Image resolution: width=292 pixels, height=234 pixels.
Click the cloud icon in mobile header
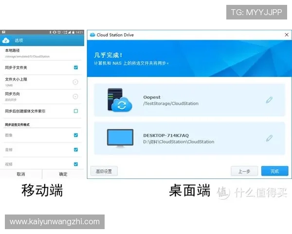(x=6, y=40)
